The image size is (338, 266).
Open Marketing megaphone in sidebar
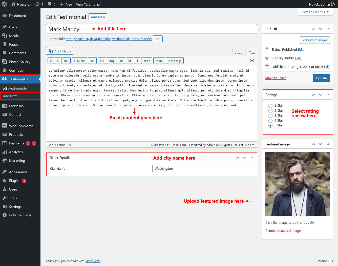pyautogui.click(x=5, y=161)
